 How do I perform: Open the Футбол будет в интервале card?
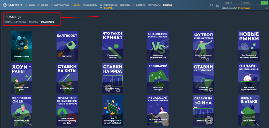(203, 46)
